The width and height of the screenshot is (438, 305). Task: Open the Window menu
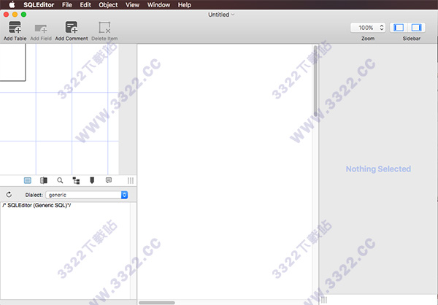(x=158, y=5)
